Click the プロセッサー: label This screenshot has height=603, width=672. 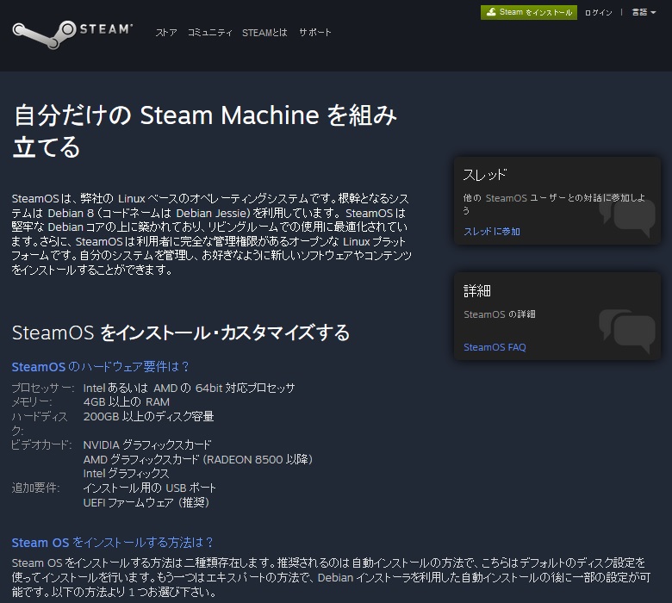coord(43,388)
